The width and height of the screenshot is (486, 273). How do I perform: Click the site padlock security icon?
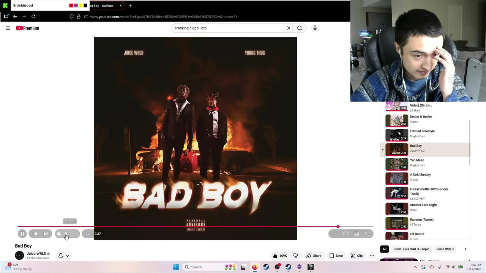click(x=79, y=17)
